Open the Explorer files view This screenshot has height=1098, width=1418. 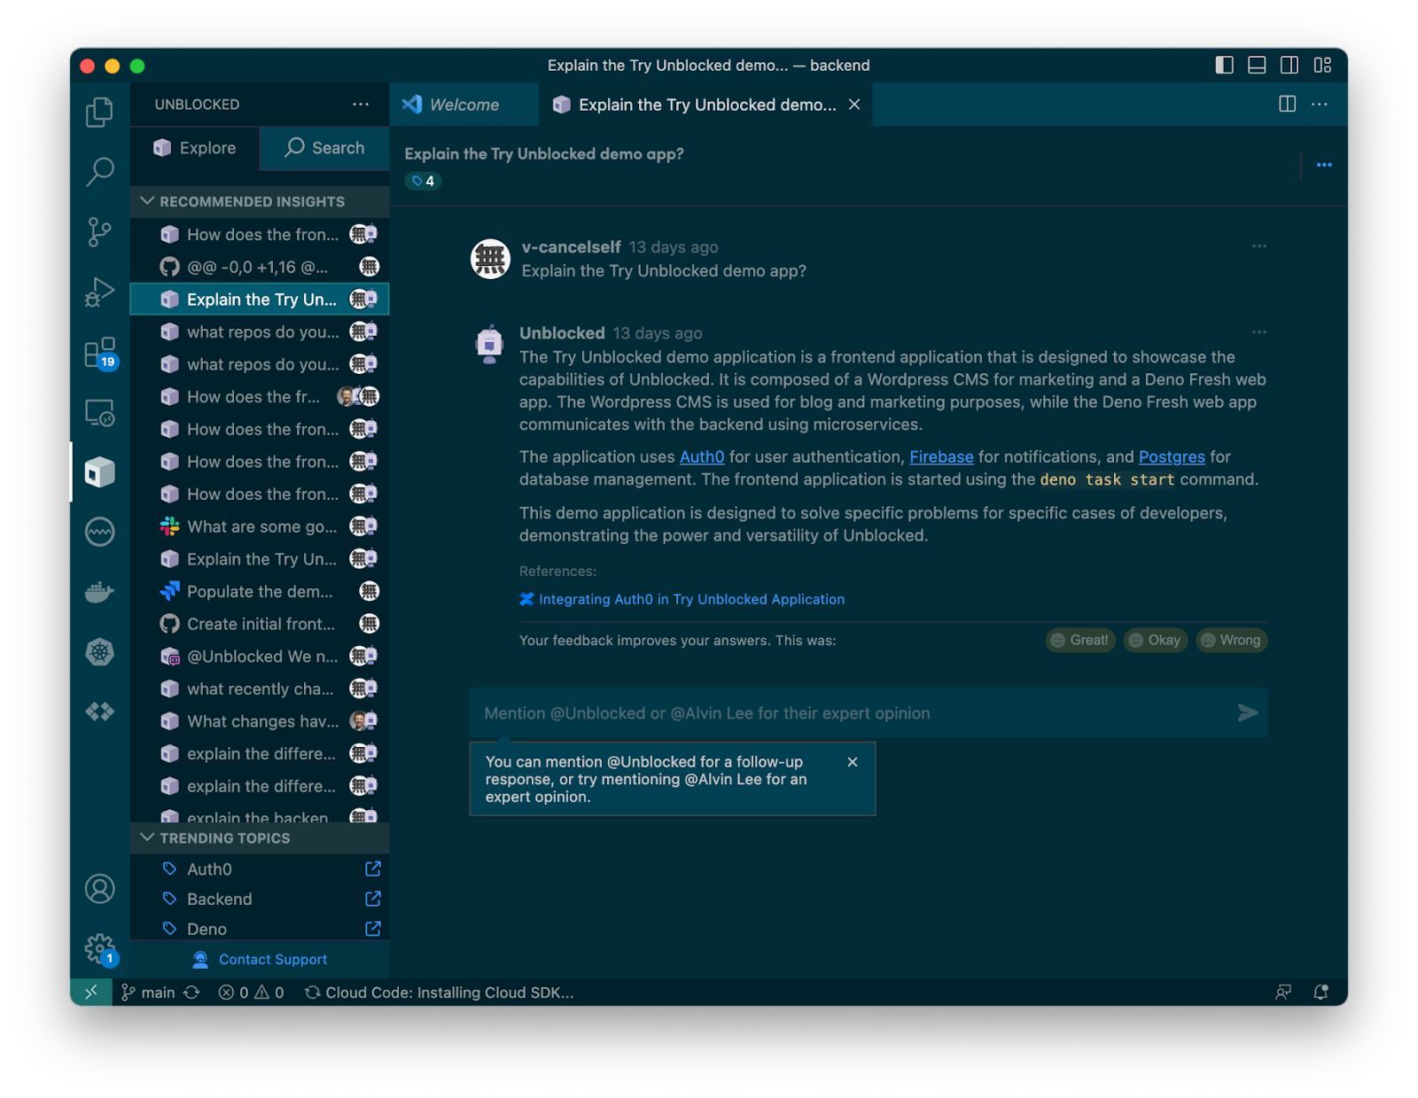coord(99,112)
